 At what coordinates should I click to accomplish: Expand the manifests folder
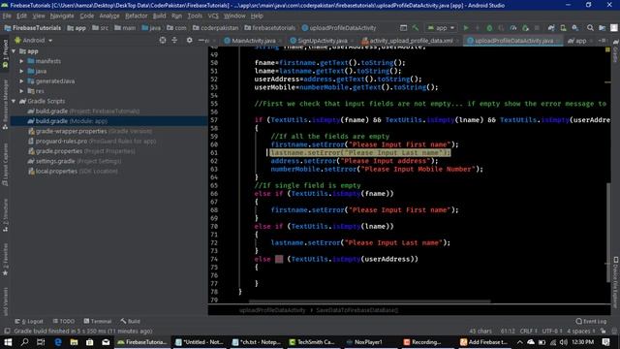pyautogui.click(x=21, y=61)
